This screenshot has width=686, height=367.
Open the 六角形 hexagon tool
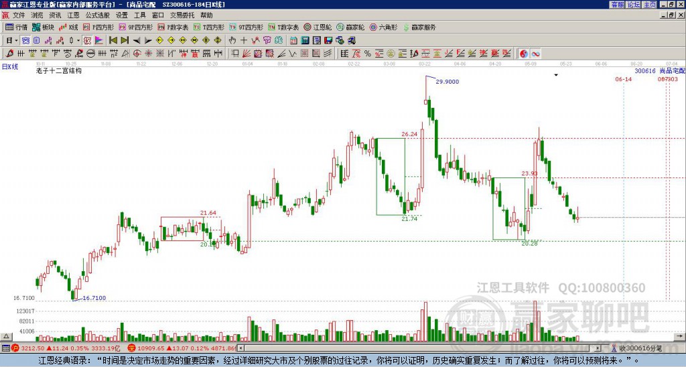tap(383, 27)
